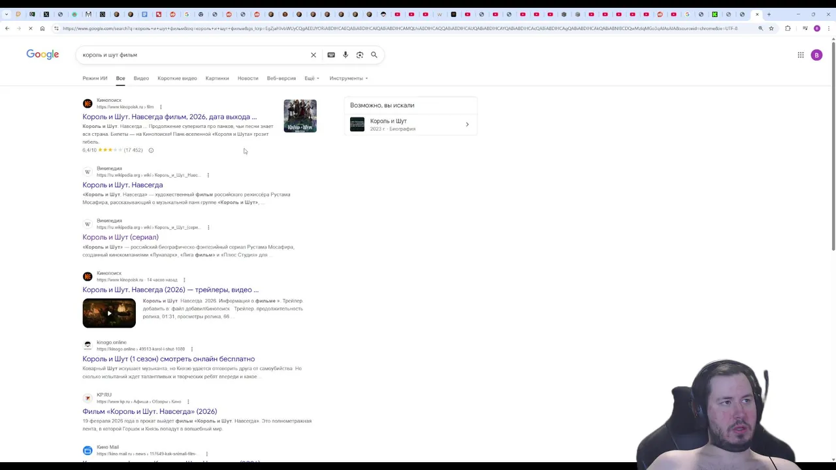Open options for Kinopoisk trailers result
Viewport: 836px width, 470px height.
tap(184, 280)
